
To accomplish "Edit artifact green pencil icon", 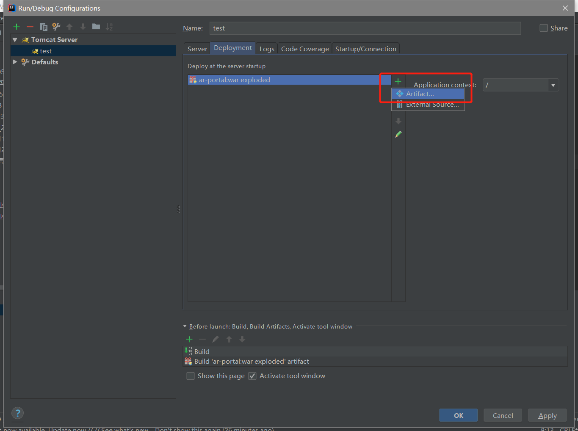I will click(398, 134).
